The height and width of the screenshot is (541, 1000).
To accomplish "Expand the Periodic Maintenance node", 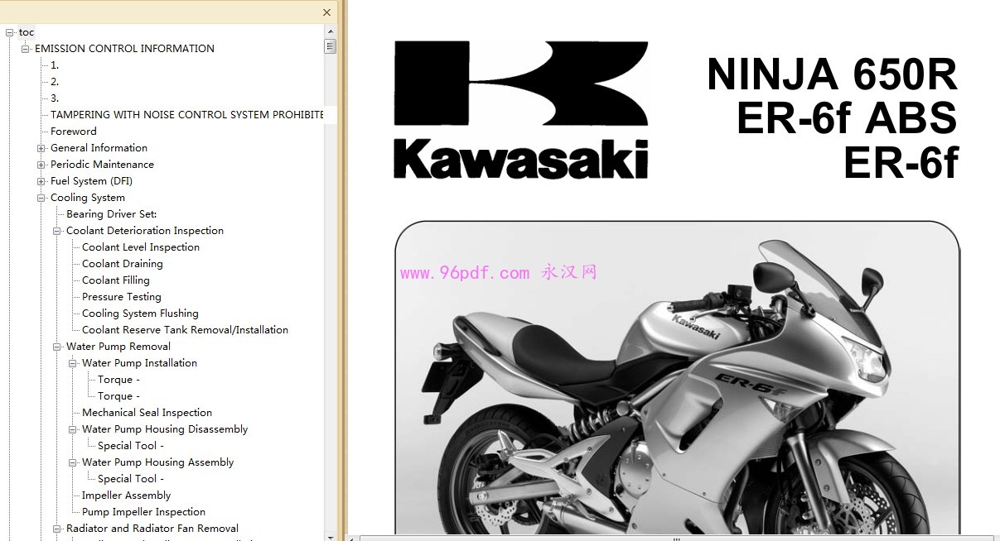I will coord(41,165).
